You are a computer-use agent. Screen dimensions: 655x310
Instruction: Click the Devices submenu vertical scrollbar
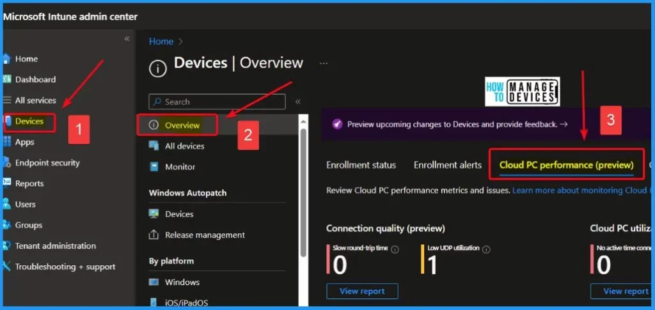pos(303,192)
